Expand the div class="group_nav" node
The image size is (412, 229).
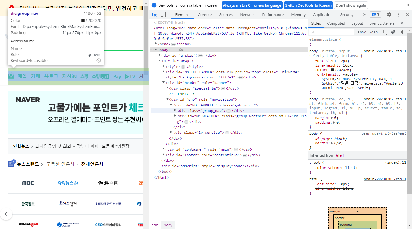tap(175, 110)
